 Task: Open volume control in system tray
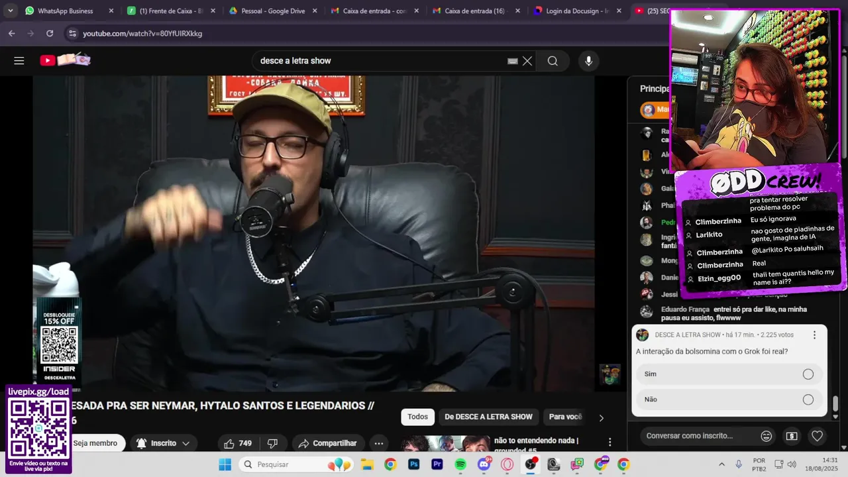click(791, 464)
